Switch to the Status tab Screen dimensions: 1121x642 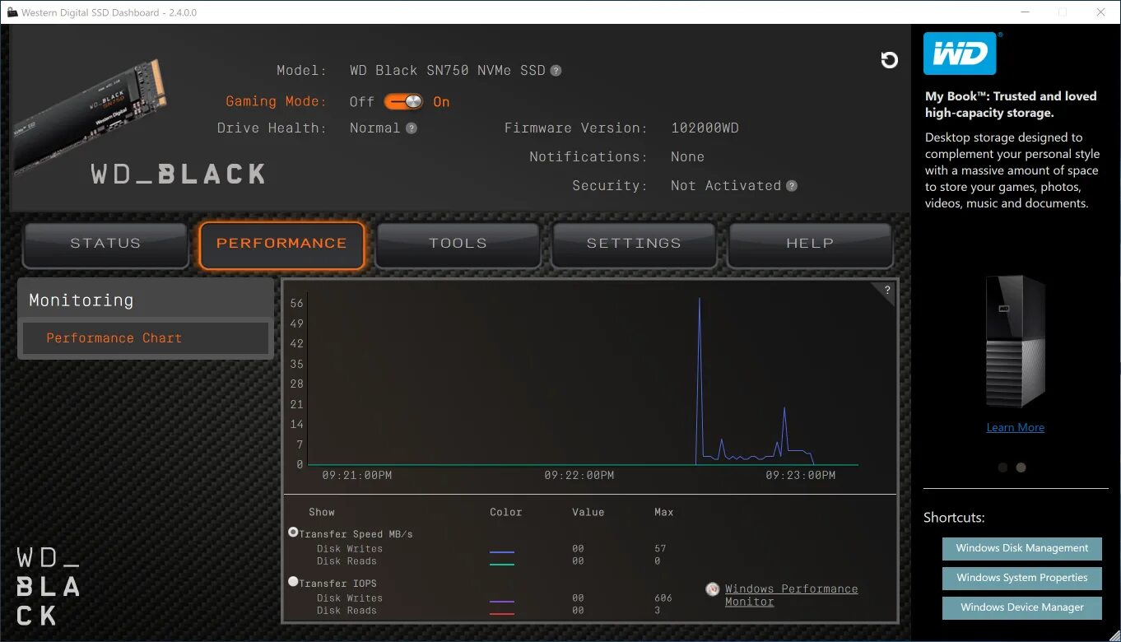coord(105,244)
